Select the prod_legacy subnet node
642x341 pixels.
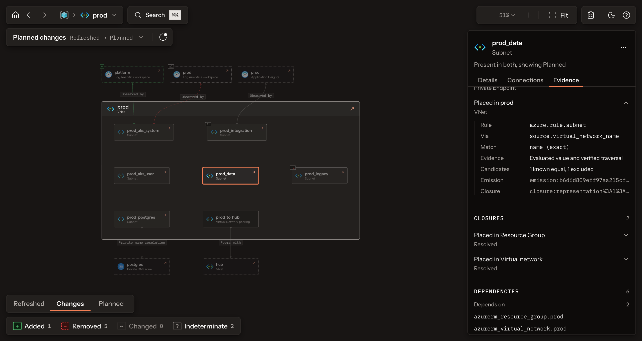[x=319, y=176]
